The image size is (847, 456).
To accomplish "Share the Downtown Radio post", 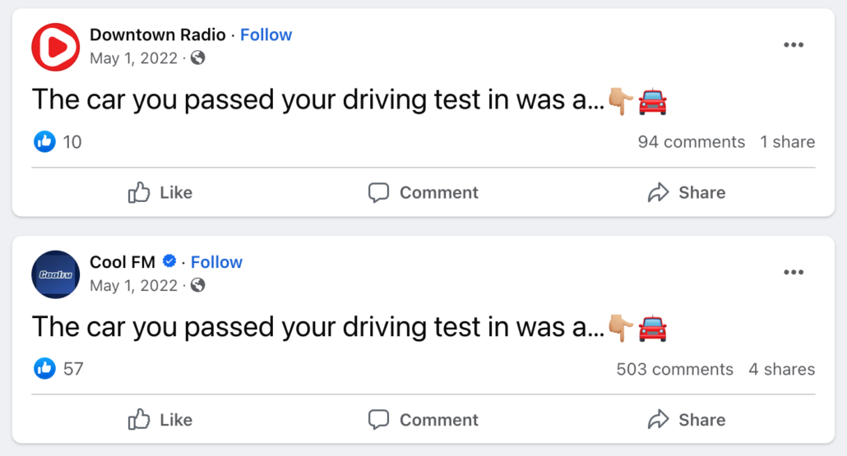I will coord(687,193).
